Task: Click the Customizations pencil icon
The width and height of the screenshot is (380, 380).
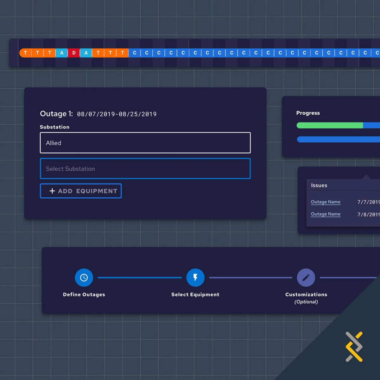Action: (306, 278)
